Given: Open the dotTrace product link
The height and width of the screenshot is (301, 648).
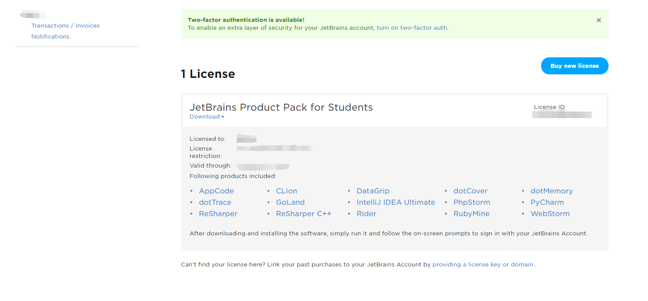Looking at the screenshot, I should [x=215, y=202].
